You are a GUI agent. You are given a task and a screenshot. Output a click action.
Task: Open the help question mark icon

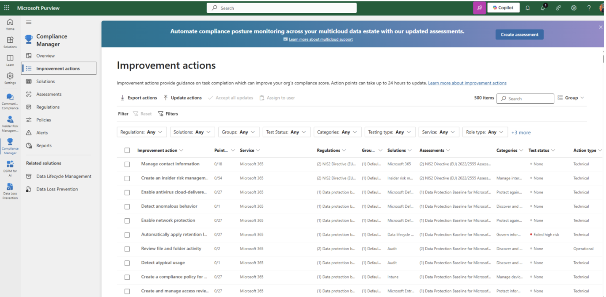(x=589, y=8)
